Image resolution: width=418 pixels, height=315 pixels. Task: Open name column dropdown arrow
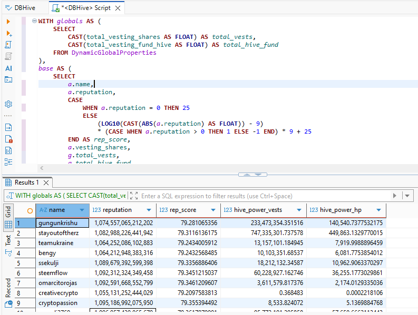(82, 210)
